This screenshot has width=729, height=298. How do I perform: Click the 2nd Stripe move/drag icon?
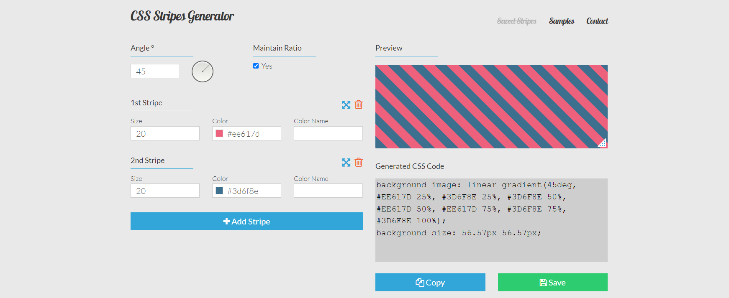[x=346, y=163]
